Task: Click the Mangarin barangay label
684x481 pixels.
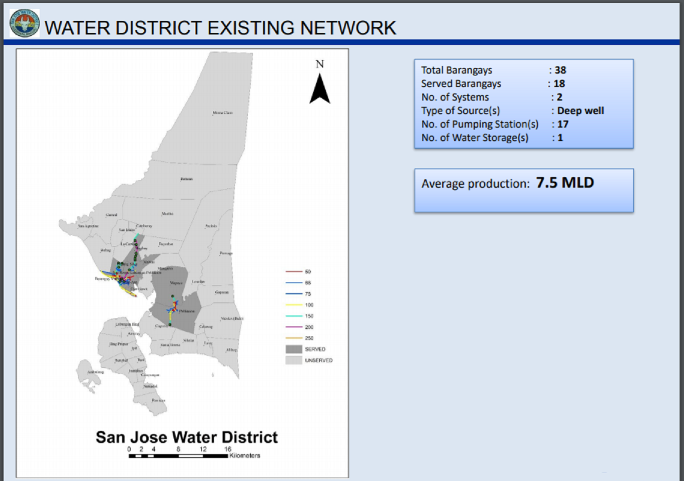Action: (x=166, y=269)
